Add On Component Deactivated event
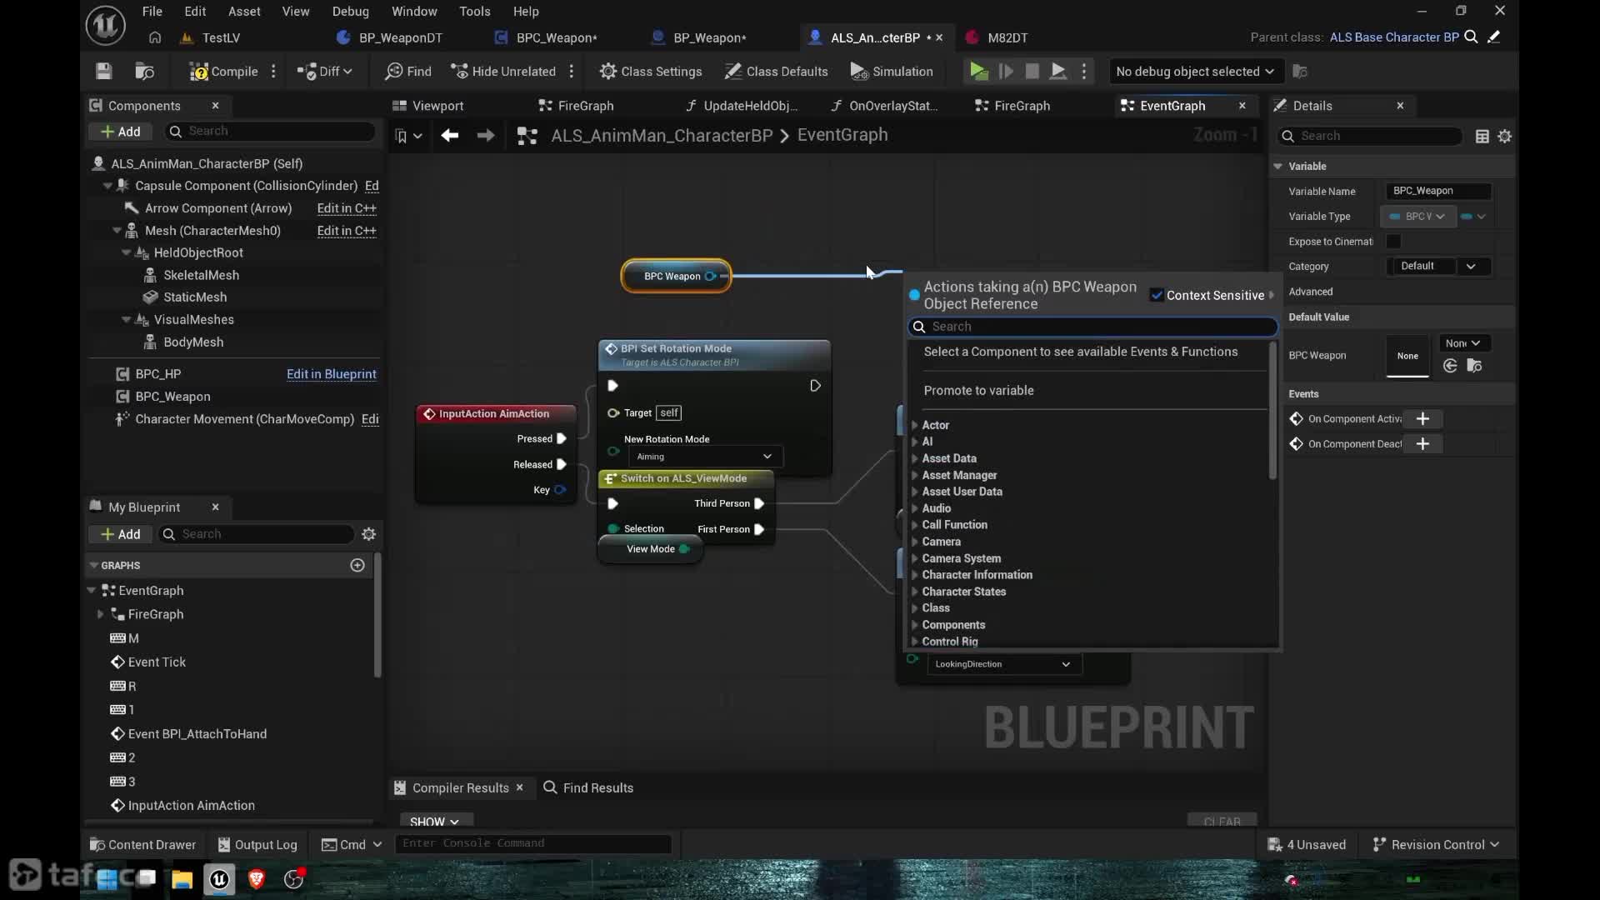 [1422, 444]
